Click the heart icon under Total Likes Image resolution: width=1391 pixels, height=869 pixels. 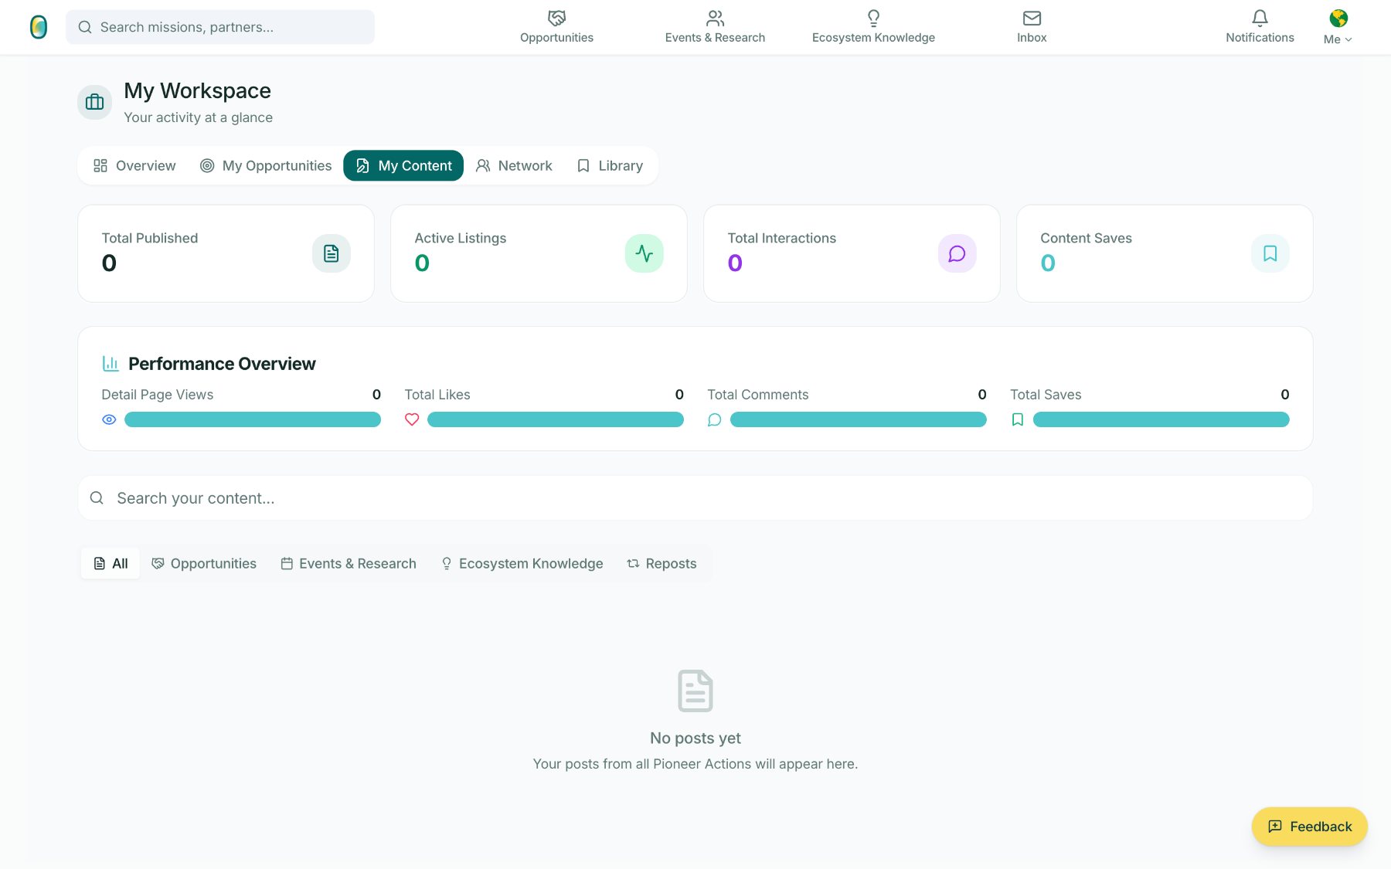tap(412, 419)
